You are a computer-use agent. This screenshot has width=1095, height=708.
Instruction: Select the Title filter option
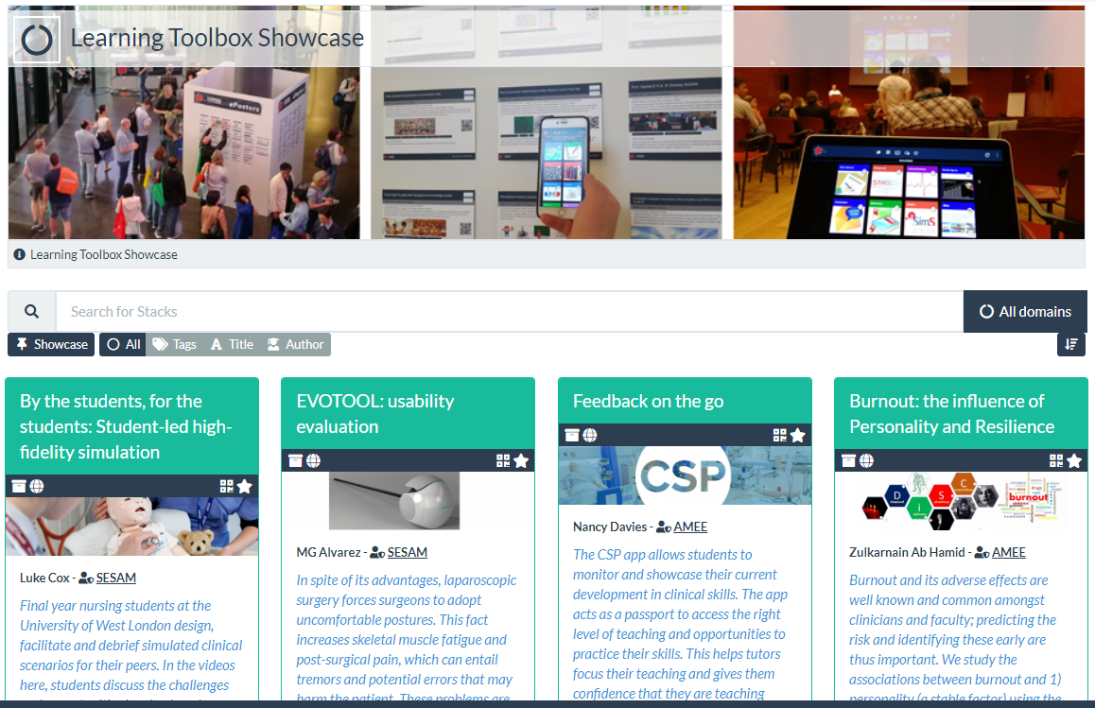(232, 344)
